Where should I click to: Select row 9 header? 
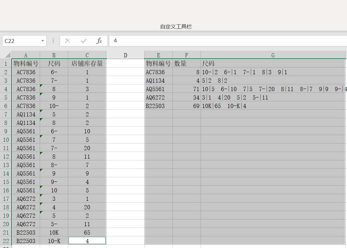click(6, 131)
